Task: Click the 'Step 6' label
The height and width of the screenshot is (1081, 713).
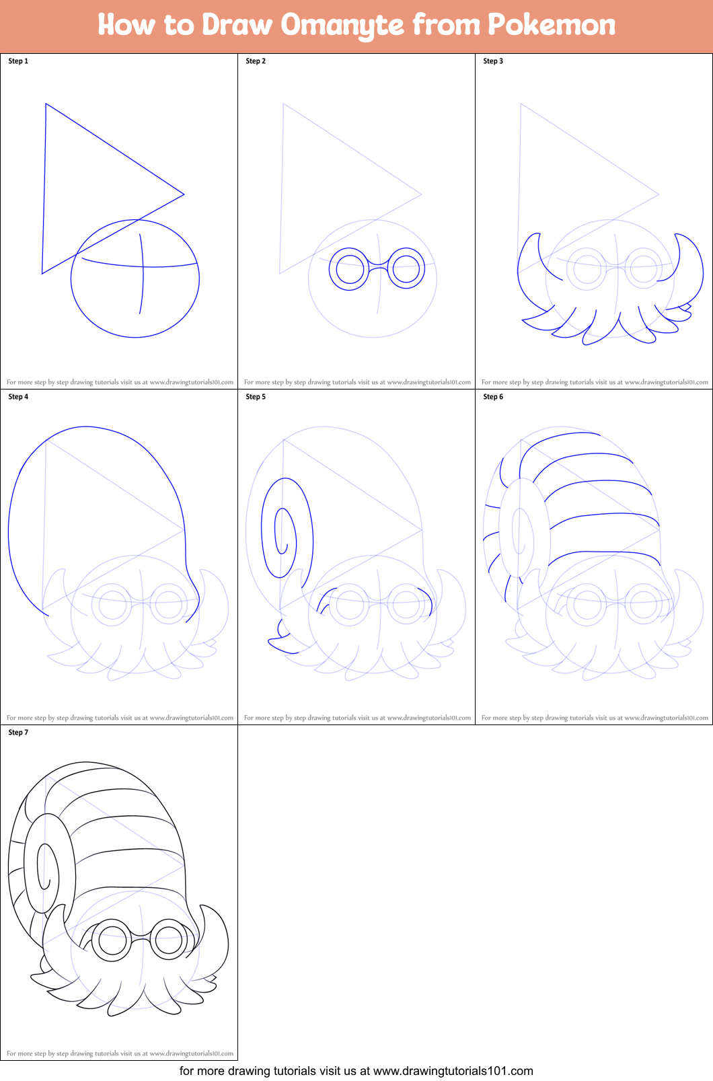Action: [x=493, y=397]
